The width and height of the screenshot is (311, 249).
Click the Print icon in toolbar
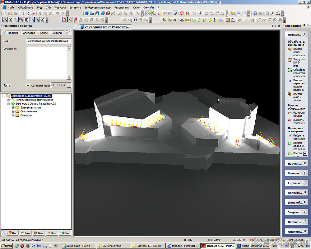[22, 13]
